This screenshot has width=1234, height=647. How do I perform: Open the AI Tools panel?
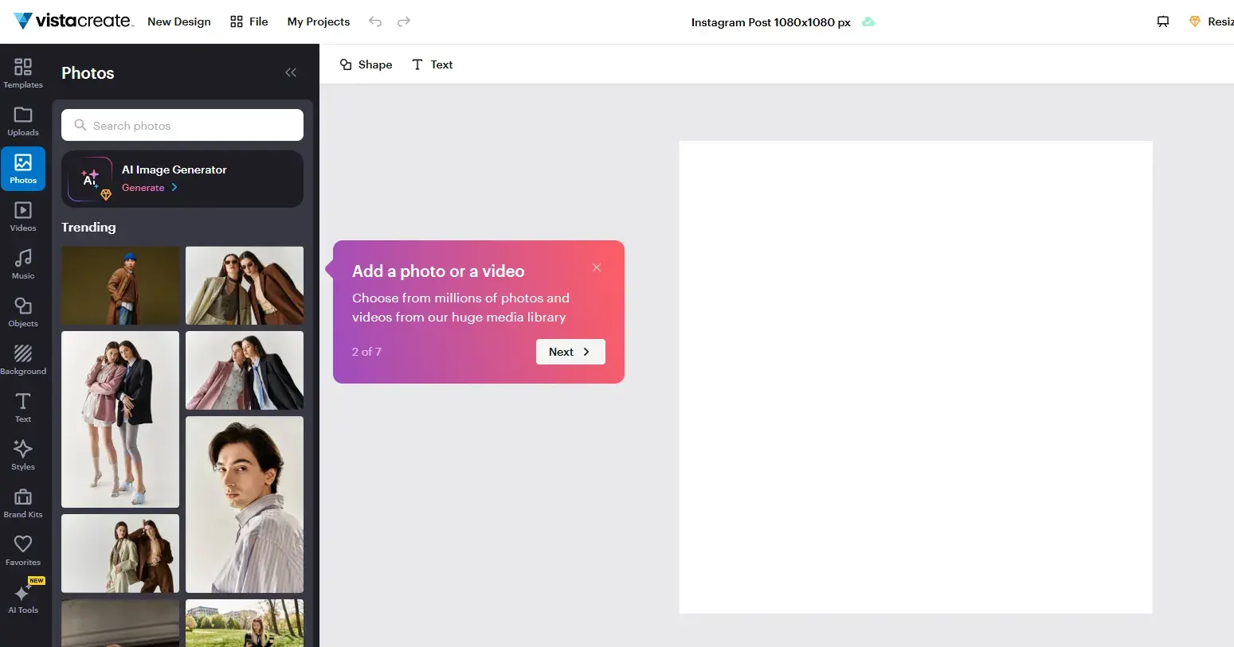point(22,598)
